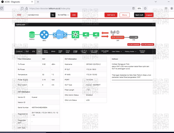Click the Indikasi panel heading

(115, 59)
